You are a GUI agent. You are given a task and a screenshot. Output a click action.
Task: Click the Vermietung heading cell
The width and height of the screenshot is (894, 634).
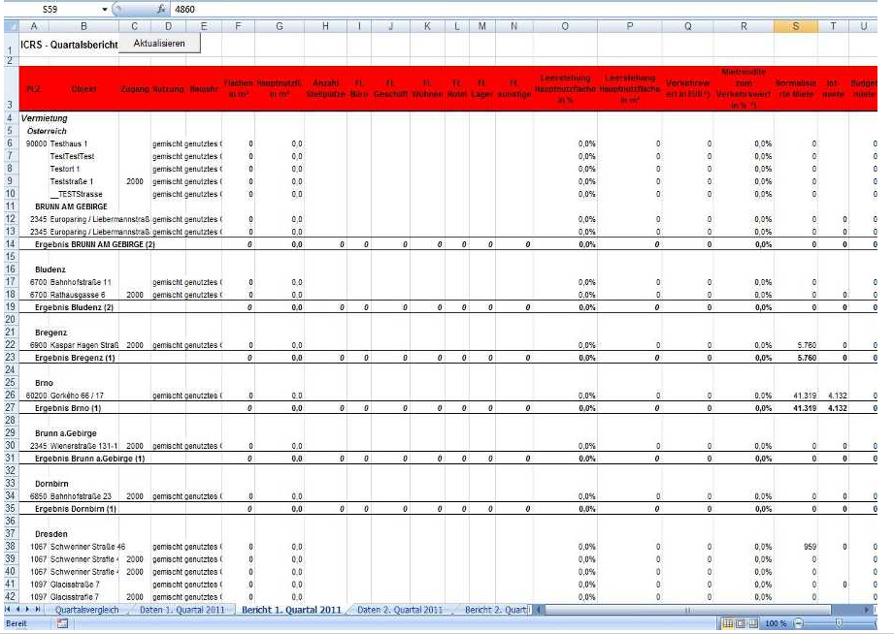[x=45, y=118]
